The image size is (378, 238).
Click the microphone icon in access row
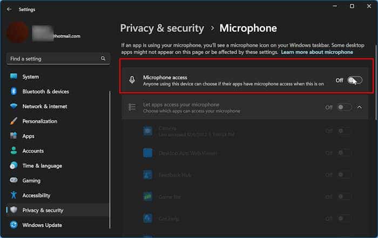pos(132,80)
